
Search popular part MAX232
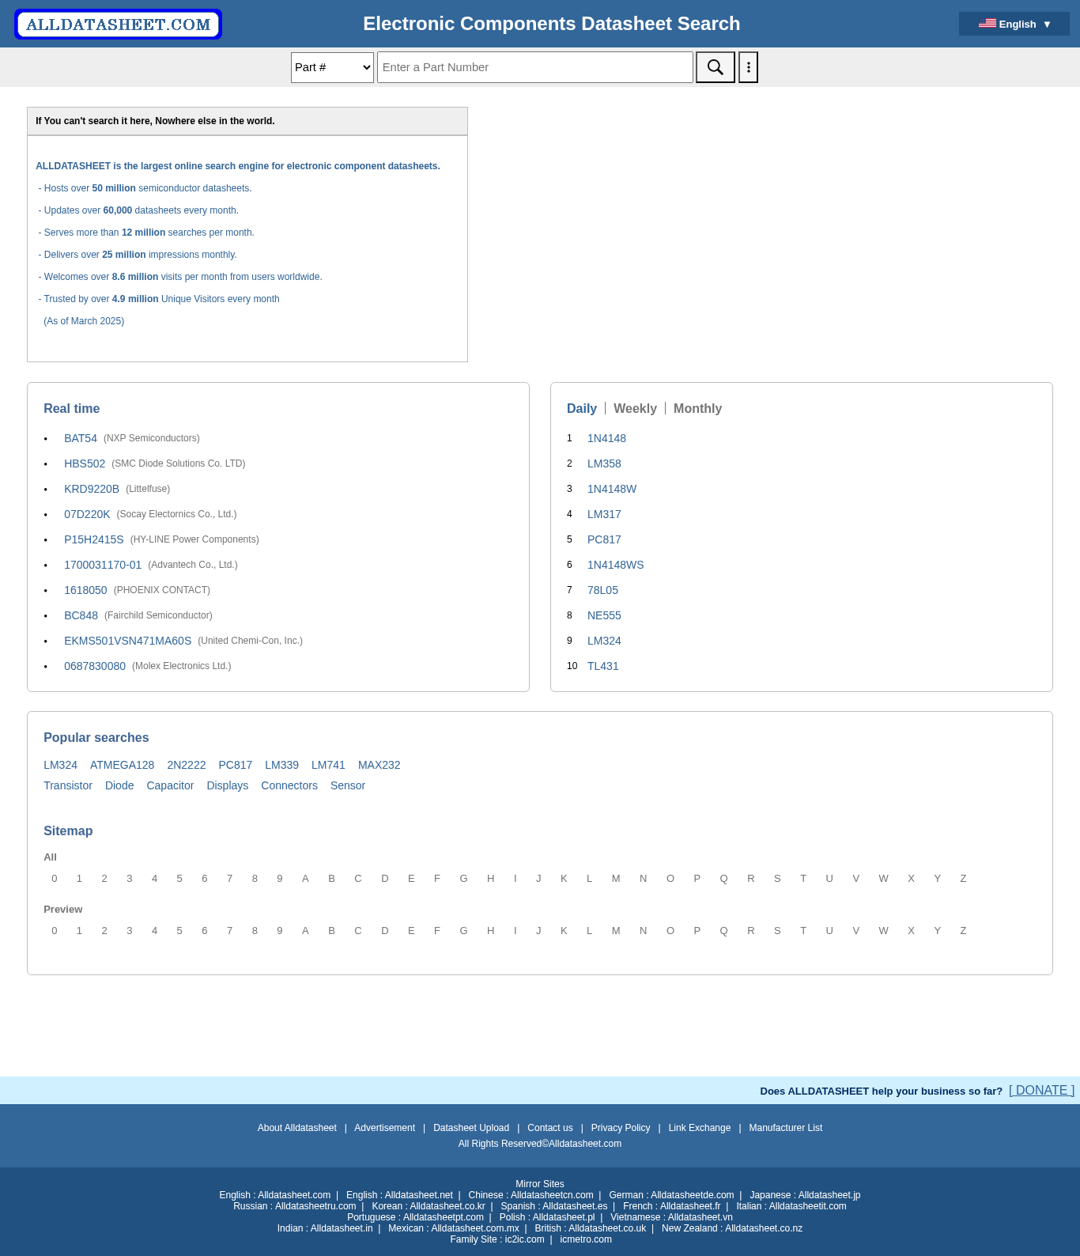pos(379,765)
